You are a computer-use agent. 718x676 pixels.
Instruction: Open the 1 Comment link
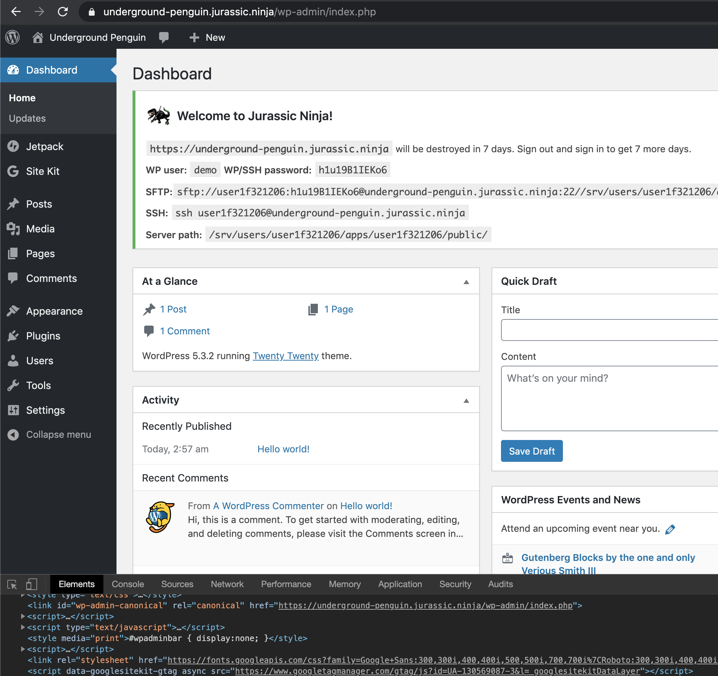click(x=185, y=331)
